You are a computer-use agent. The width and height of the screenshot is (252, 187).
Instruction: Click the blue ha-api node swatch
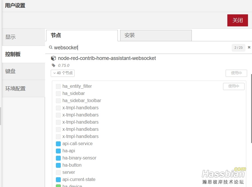(x=58, y=151)
